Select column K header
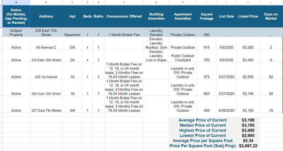The height and width of the screenshot is (151, 283). click(248, 3)
